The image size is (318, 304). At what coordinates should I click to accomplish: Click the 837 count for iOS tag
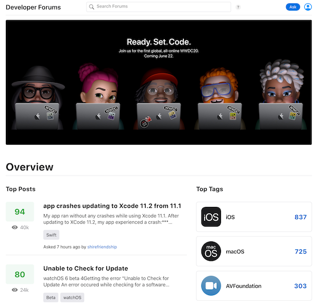[x=300, y=217]
